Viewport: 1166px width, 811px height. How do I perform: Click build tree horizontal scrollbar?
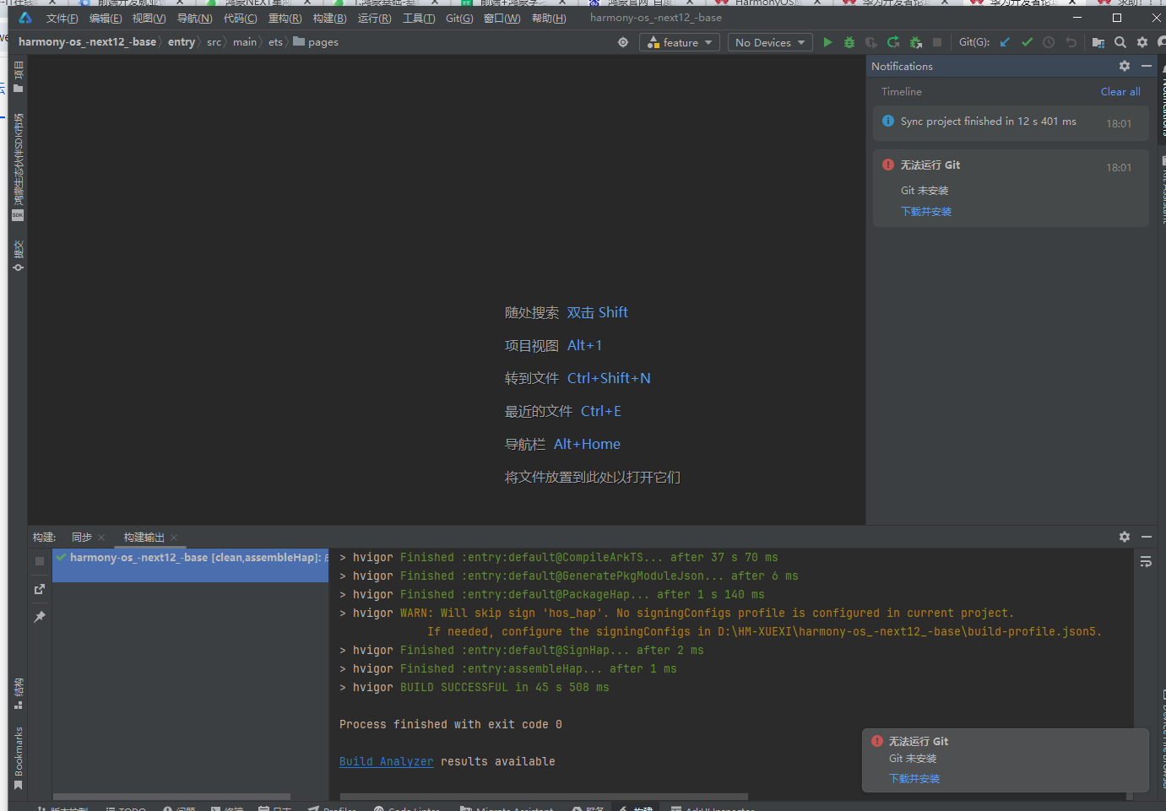tap(171, 797)
